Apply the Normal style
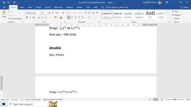 [107, 15]
